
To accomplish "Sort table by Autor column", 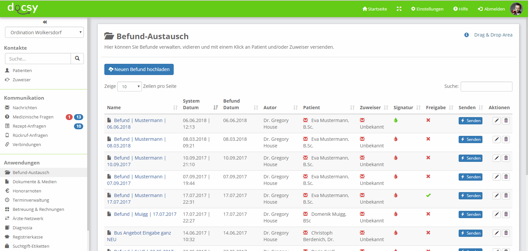I will (281, 108).
